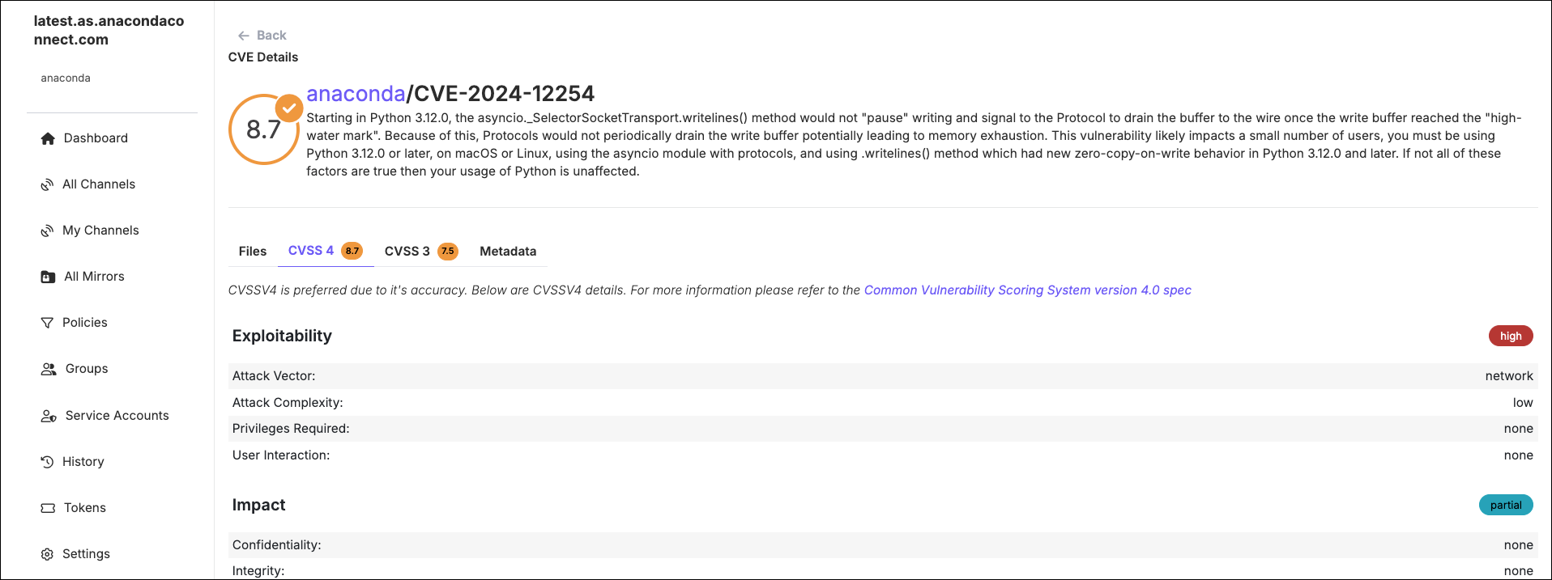Click the anaconda channel link in title
The image size is (1552, 580).
[356, 94]
